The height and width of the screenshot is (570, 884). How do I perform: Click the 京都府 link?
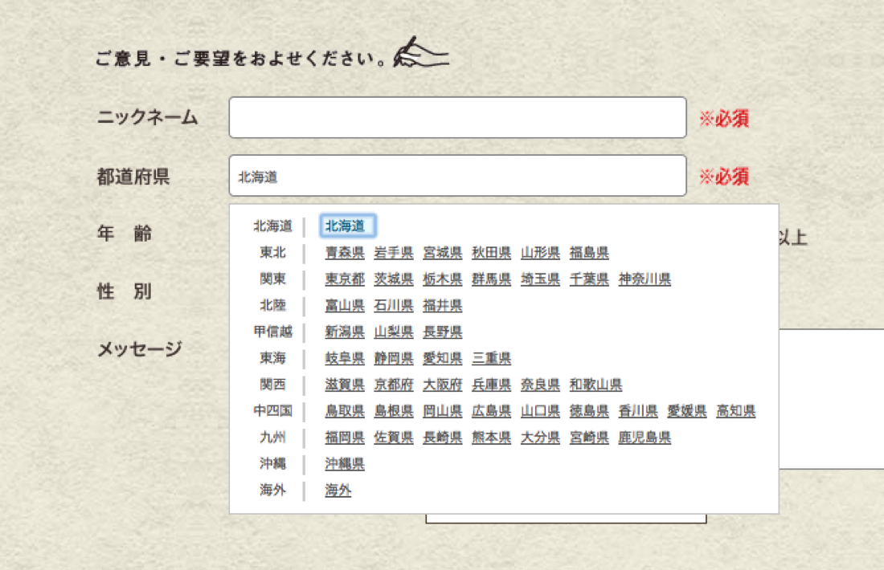tap(391, 385)
